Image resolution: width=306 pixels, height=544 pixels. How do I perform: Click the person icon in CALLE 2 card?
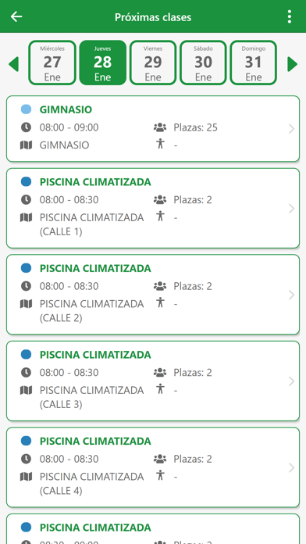point(160,302)
